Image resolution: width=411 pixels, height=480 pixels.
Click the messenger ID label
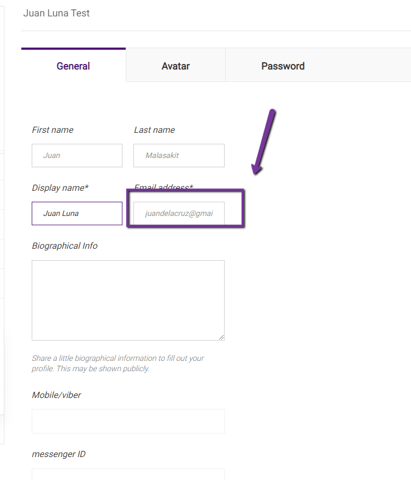pos(58,454)
